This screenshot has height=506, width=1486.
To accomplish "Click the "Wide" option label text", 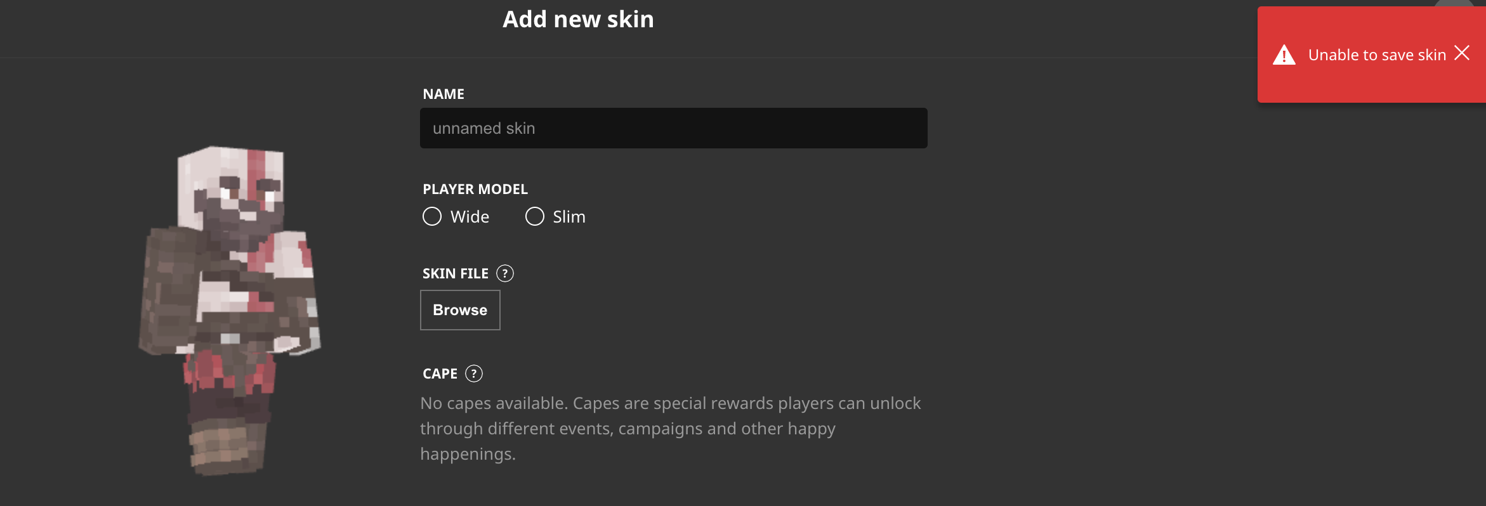I will click(470, 217).
